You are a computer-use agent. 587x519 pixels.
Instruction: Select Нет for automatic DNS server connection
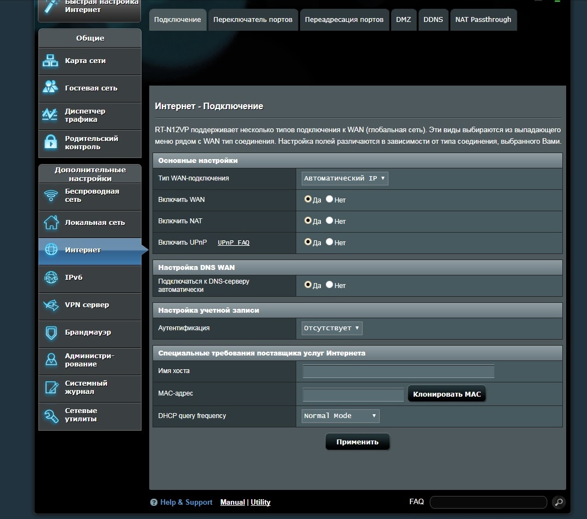pyautogui.click(x=330, y=285)
